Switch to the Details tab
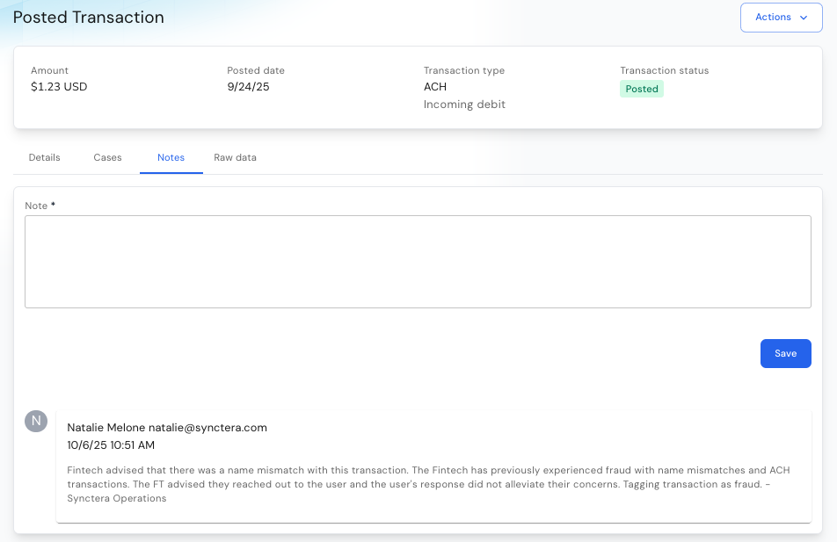Image resolution: width=837 pixels, height=542 pixels. click(x=44, y=157)
